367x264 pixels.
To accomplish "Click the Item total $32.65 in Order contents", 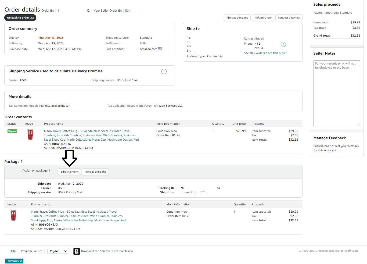I will [293, 140].
